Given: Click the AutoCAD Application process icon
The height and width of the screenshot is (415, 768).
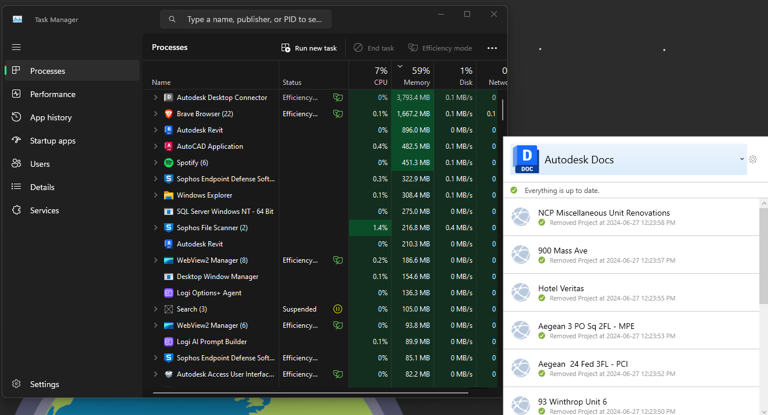Looking at the screenshot, I should coord(169,146).
